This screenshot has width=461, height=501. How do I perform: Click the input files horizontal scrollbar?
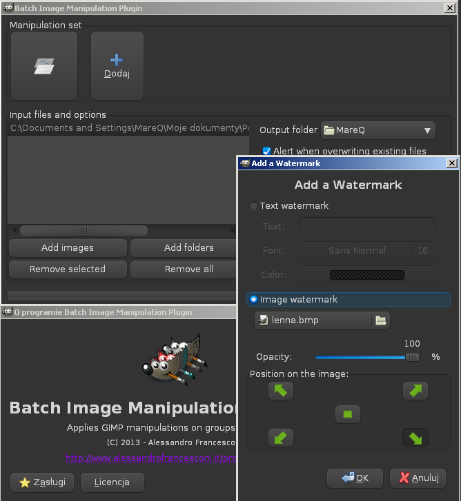[x=84, y=231]
